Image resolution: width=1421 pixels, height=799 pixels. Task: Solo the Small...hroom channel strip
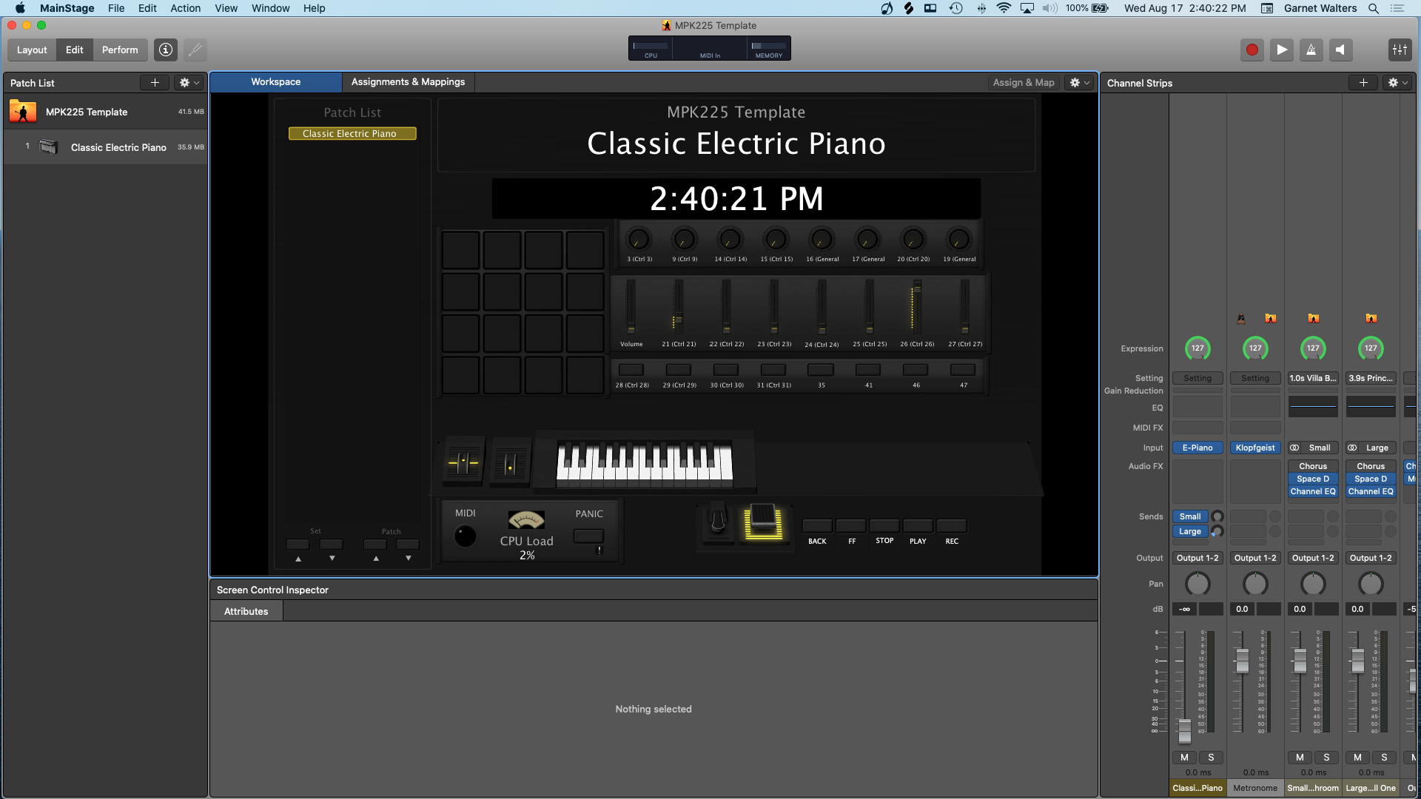point(1326,758)
